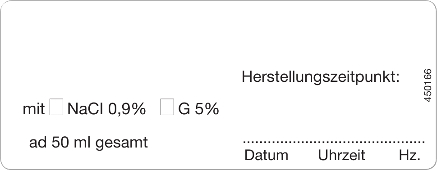
Task: Tick the G 5% checkbox
Action: click(167, 107)
